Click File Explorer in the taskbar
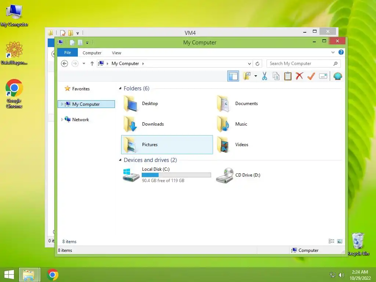 [x=29, y=275]
